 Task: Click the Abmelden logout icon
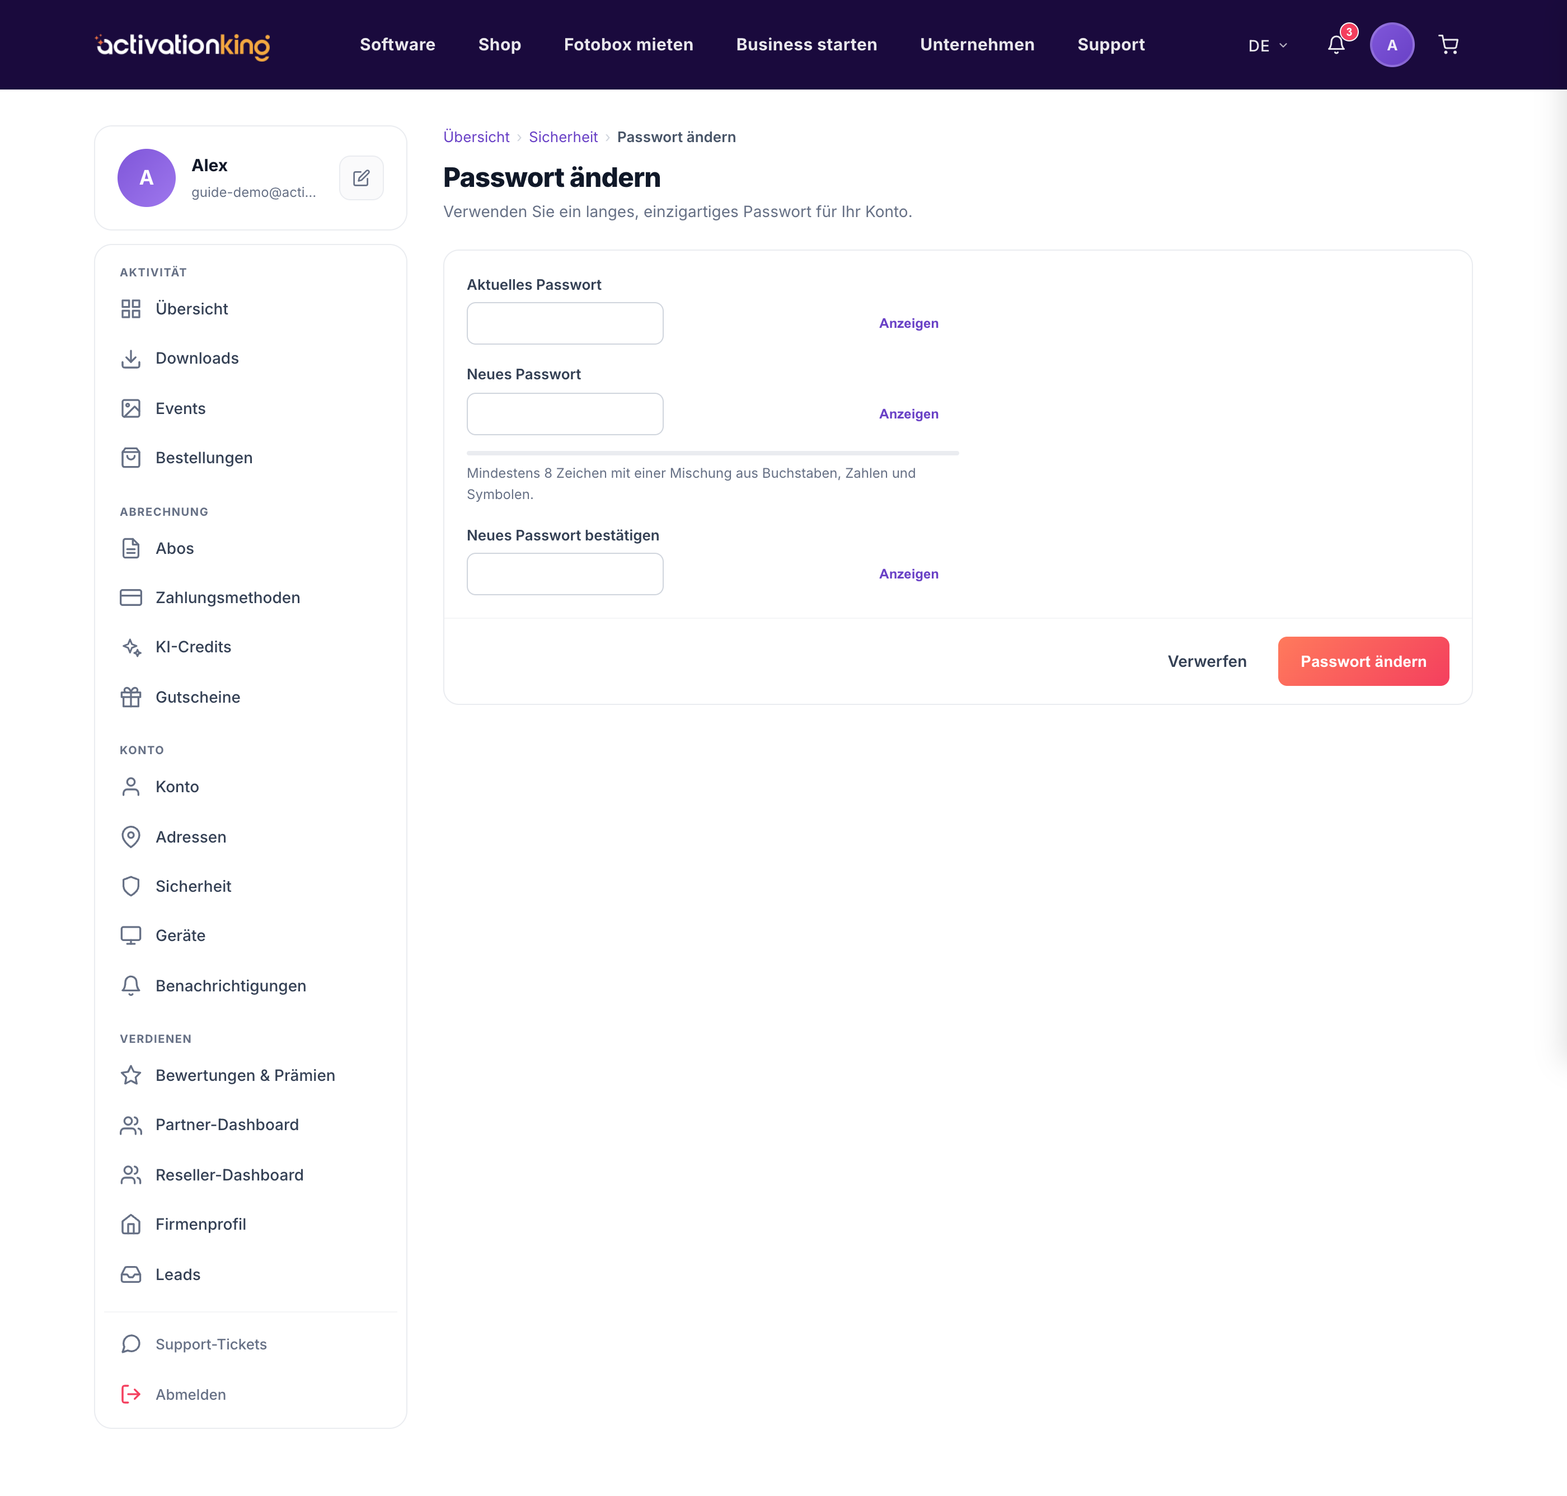[x=131, y=1394]
